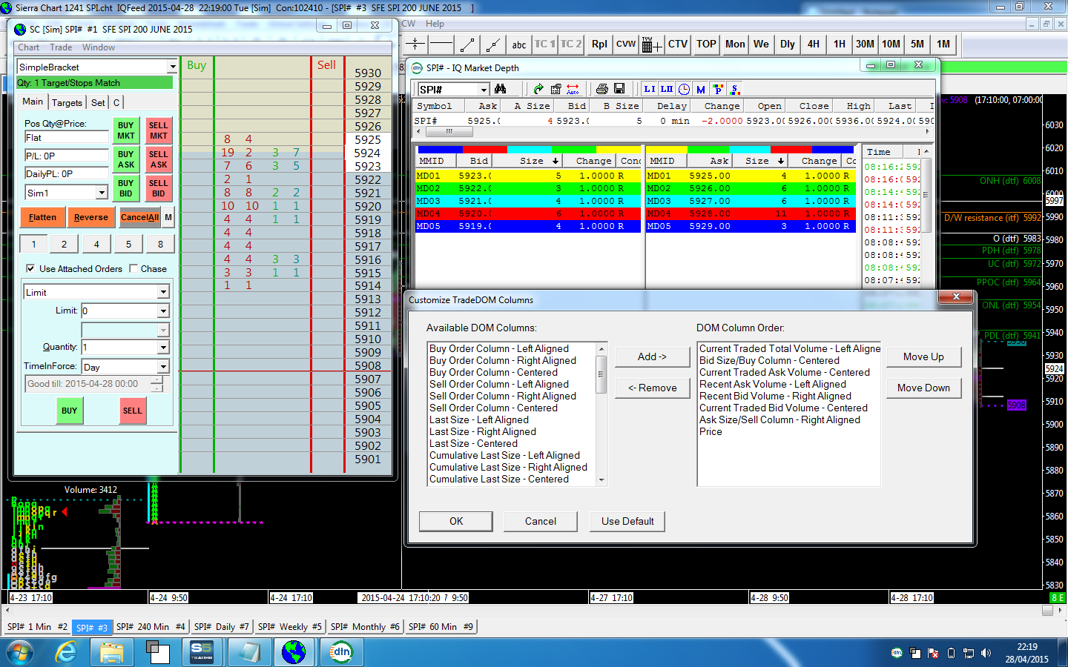Viewport: 1068px width, 667px height.
Task: Select the abc text drawing tool
Action: 518,44
